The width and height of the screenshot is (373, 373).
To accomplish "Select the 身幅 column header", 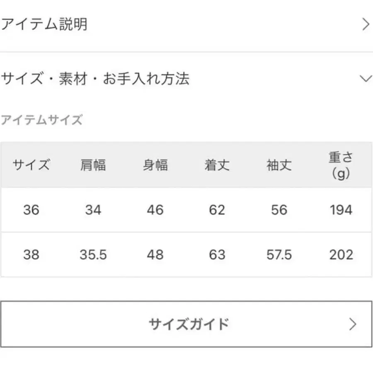I will pyautogui.click(x=155, y=165).
